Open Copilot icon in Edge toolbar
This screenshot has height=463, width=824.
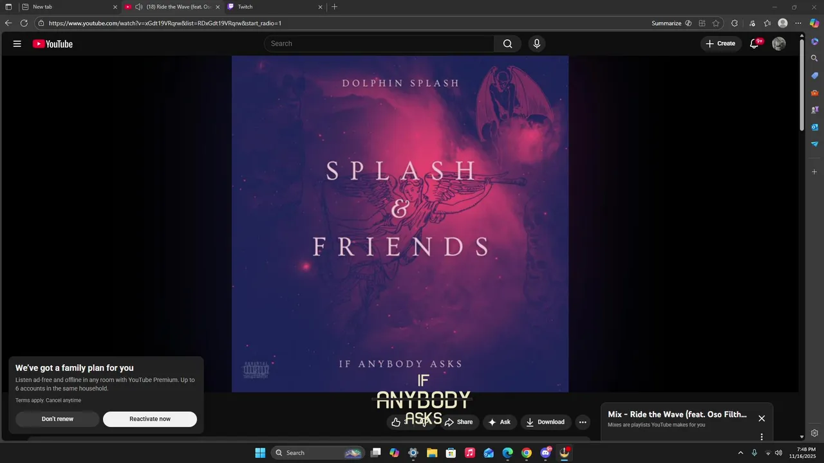814,23
